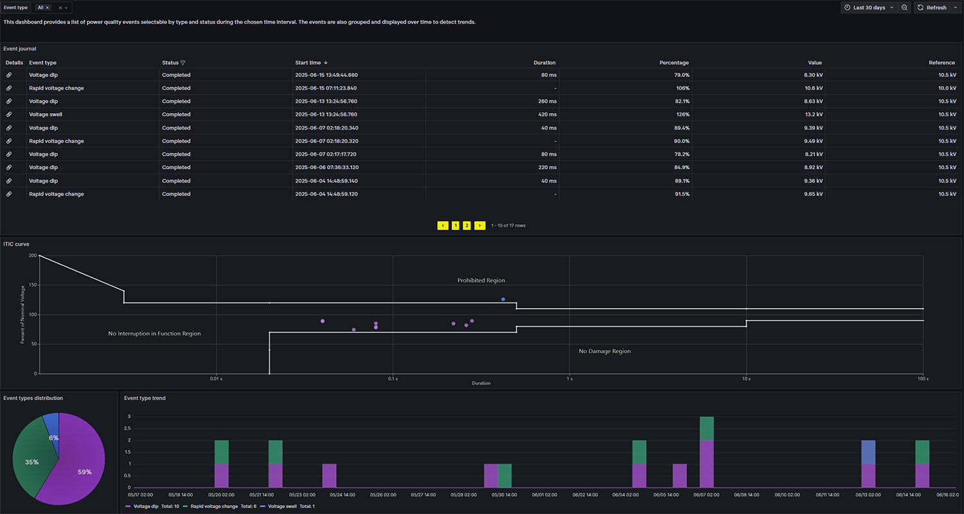The width and height of the screenshot is (964, 514).
Task: Remove the 'All' tag from Event type filter
Action: coord(47,8)
